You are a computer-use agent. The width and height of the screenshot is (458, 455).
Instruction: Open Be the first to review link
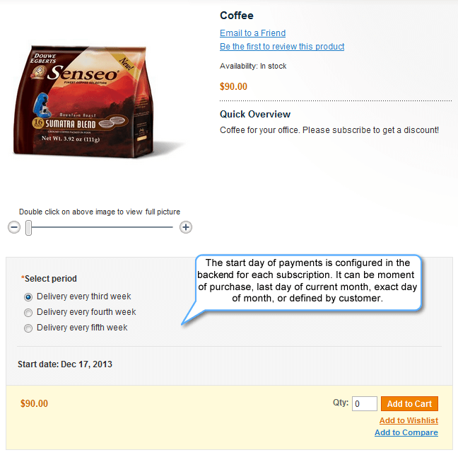point(282,47)
